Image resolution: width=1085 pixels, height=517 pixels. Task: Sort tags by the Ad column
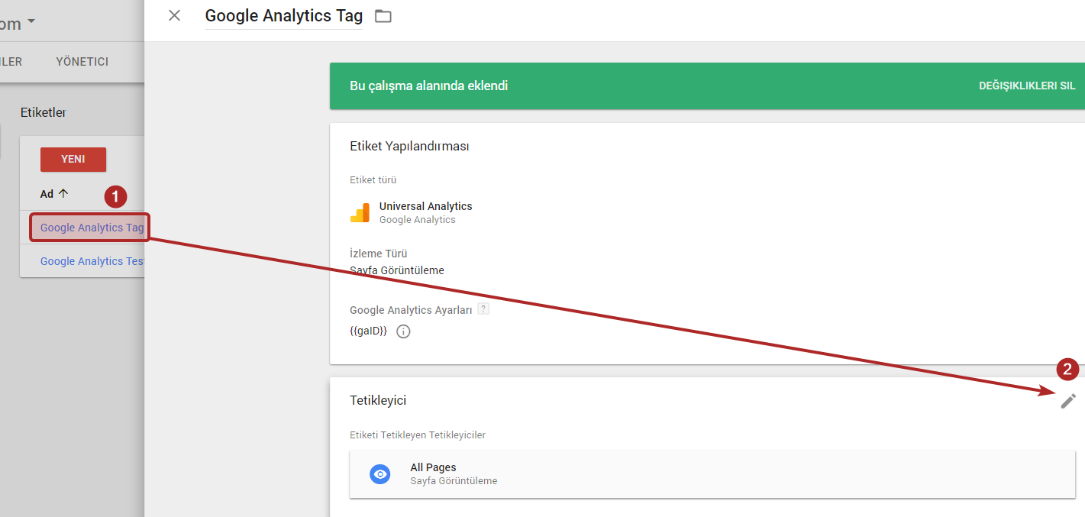54,194
